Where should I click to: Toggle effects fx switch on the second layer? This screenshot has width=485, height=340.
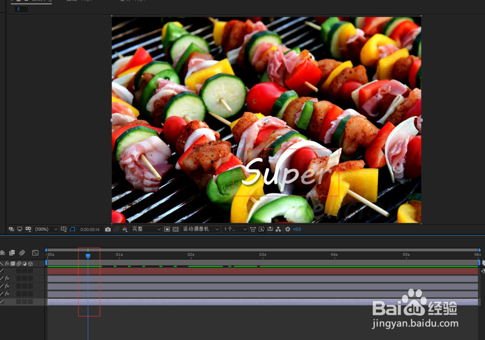point(7,278)
